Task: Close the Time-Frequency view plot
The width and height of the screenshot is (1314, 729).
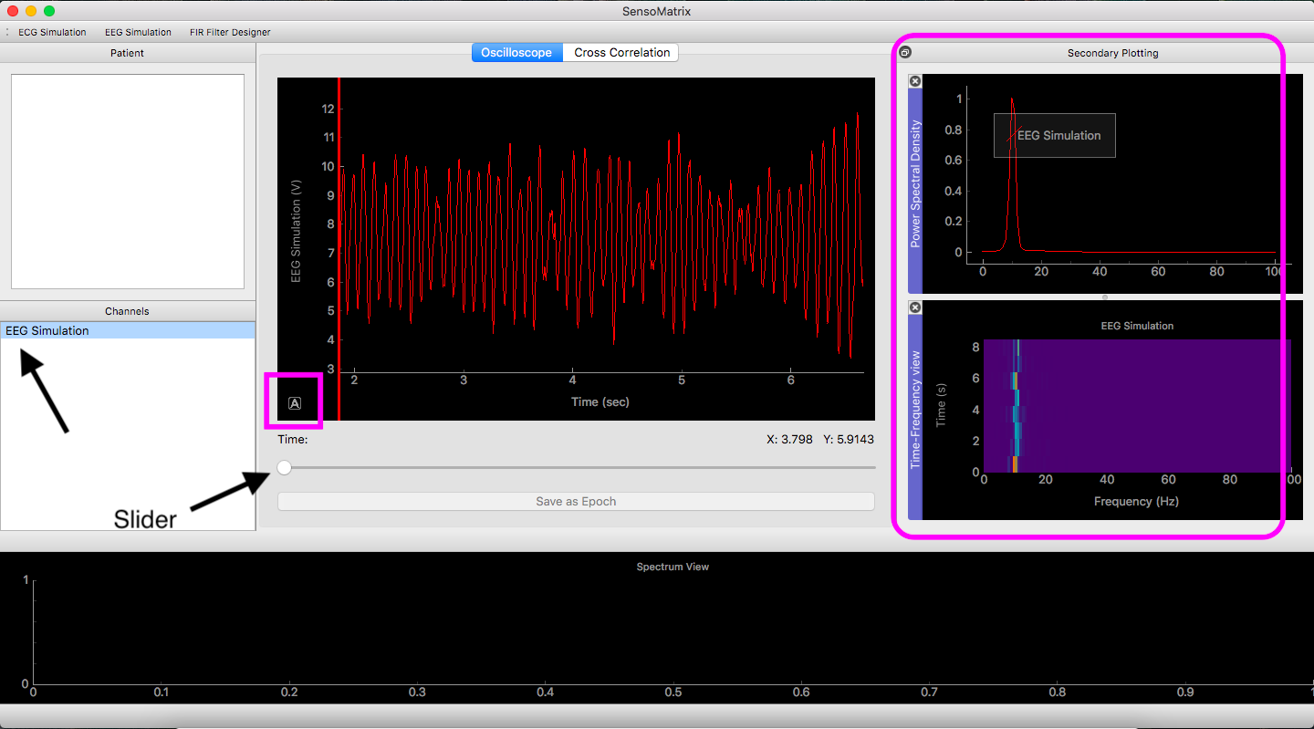Action: (x=915, y=307)
